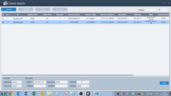Select device name 1093/182M4ZI-DF cell
Image resolution: width=171 pixels, height=96 pixels.
pos(74,18)
